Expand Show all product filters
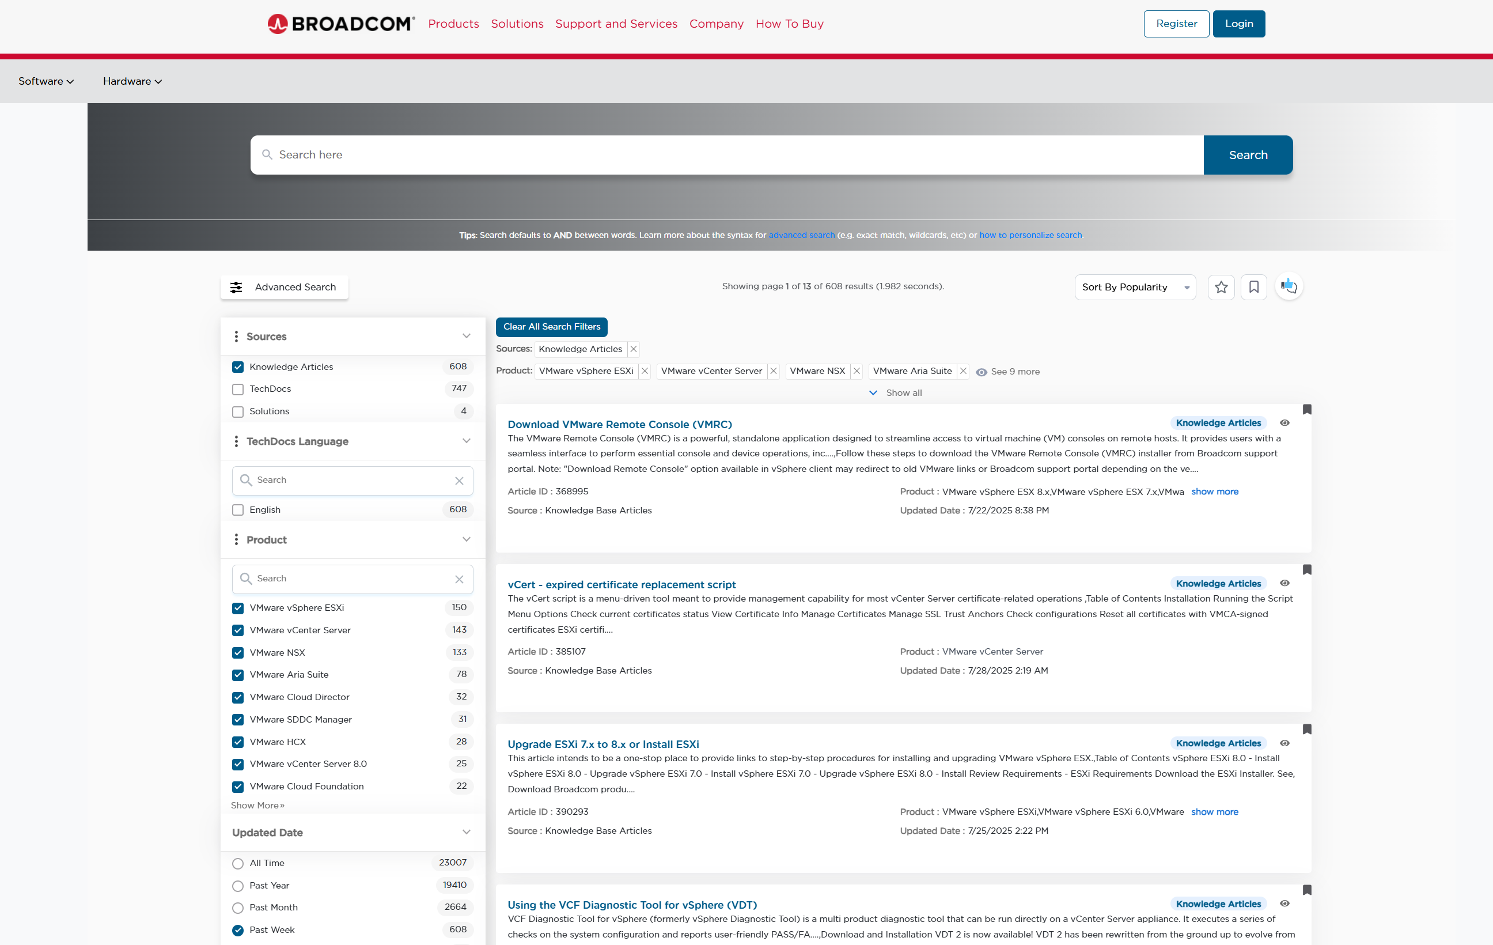Screen dimensions: 1493x945 pyautogui.click(x=895, y=392)
